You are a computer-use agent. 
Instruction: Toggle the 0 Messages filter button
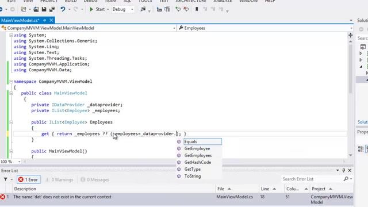(95, 179)
